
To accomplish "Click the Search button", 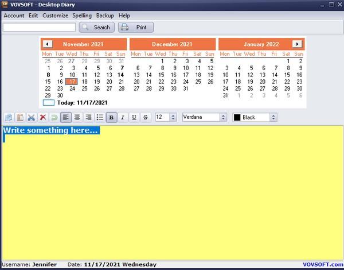I will (x=96, y=27).
